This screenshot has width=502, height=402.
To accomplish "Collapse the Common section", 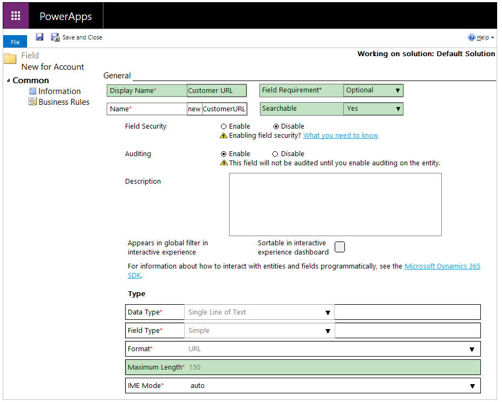I will (8, 81).
